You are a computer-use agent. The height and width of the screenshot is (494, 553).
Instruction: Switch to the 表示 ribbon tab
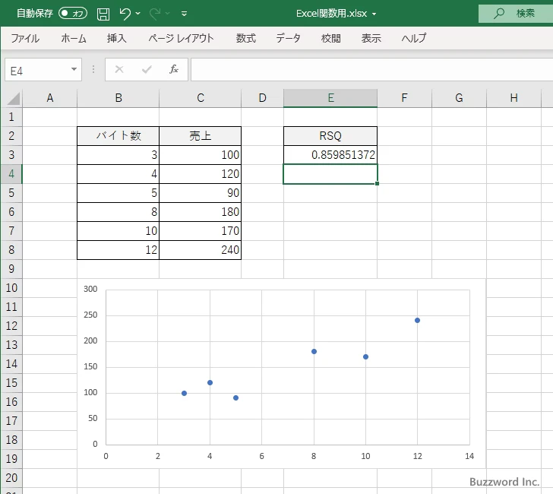[x=371, y=38]
